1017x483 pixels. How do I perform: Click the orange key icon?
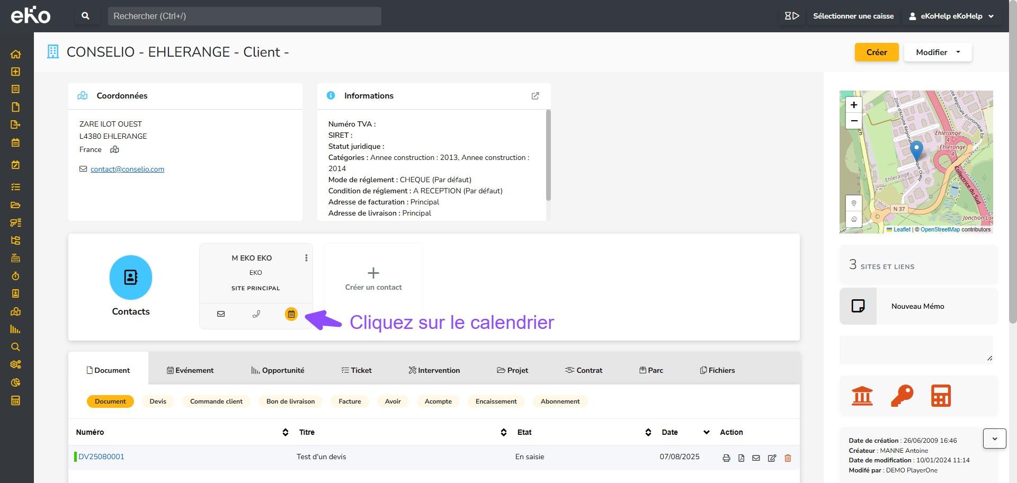click(x=902, y=396)
